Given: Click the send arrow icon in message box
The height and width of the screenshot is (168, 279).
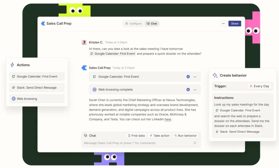Looking at the screenshot, I should tap(195, 143).
